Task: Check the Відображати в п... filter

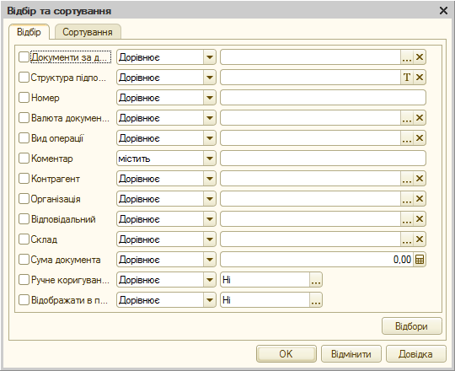Action: [24, 300]
